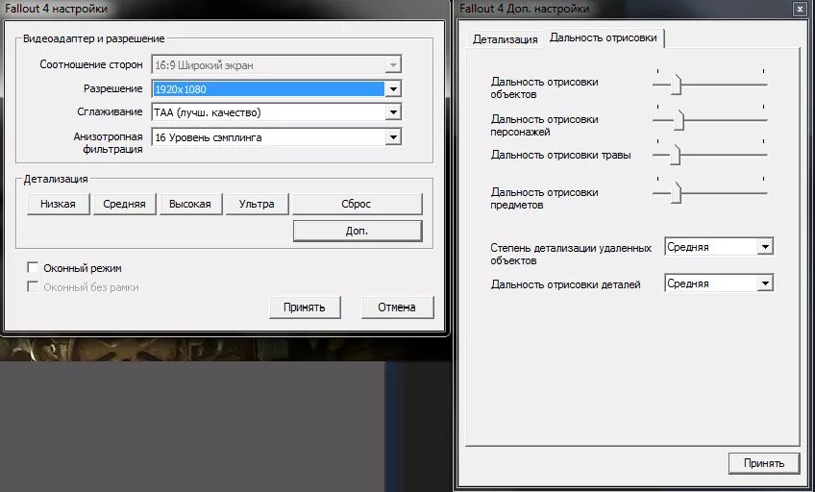The image size is (815, 492).
Task: Click Принять in Доп. настройки window
Action: (x=763, y=463)
